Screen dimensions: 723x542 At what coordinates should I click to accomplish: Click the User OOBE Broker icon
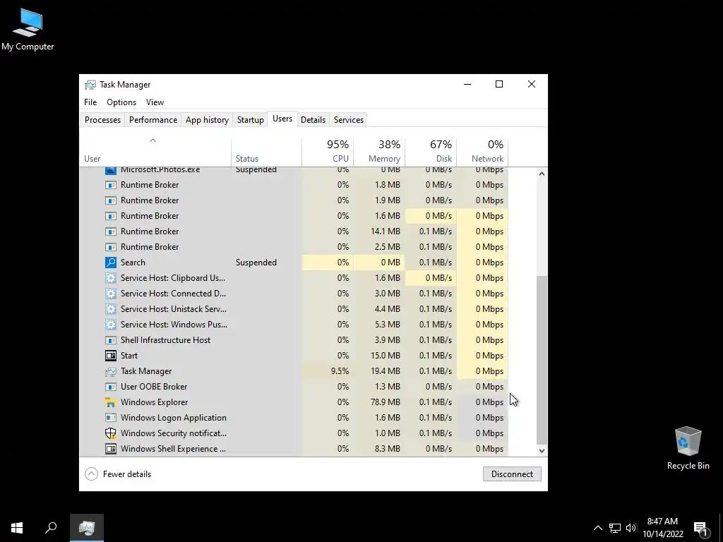111,387
